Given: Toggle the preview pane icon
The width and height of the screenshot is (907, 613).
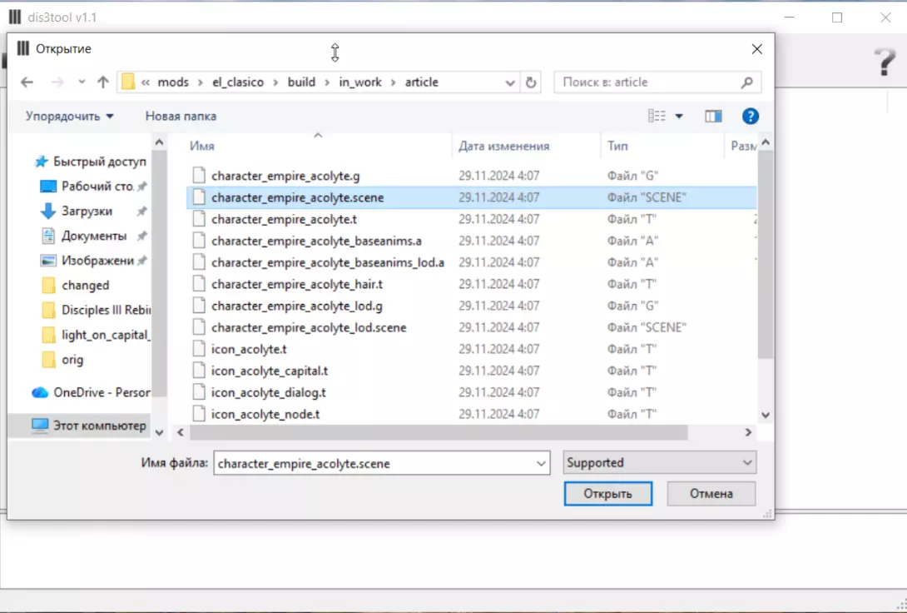Looking at the screenshot, I should click(x=713, y=117).
